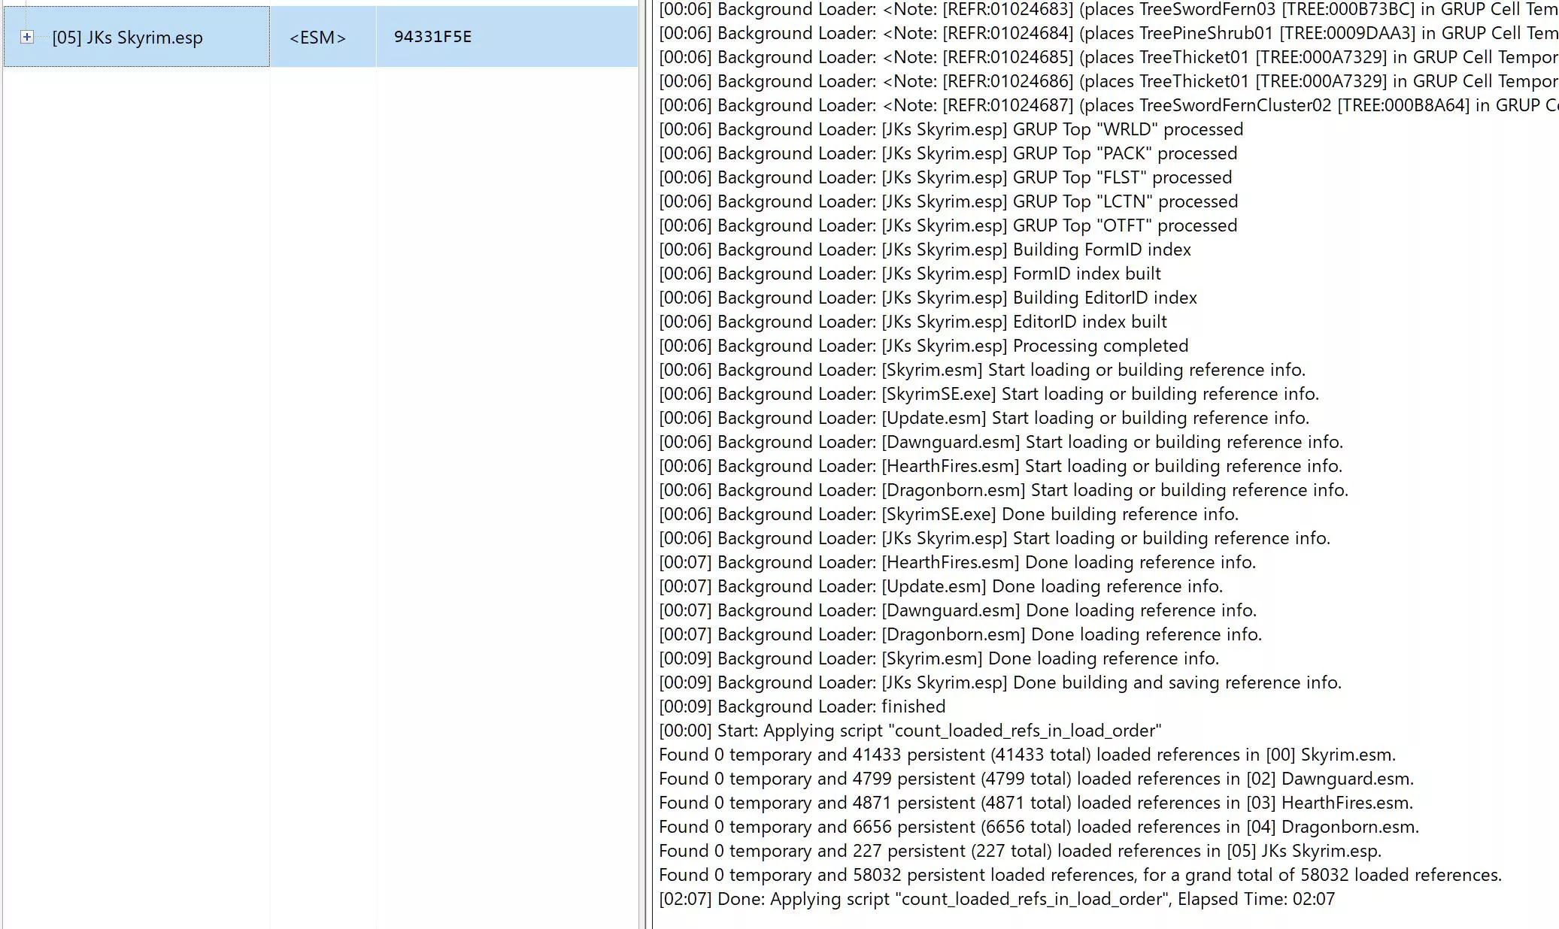The width and height of the screenshot is (1559, 929).
Task: Click the TreeThicket01 REFR:01024685 note line
Action: (x=1109, y=57)
